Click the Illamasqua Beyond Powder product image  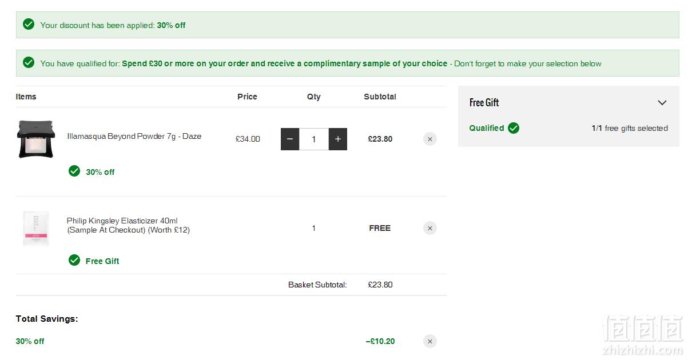[36, 139]
